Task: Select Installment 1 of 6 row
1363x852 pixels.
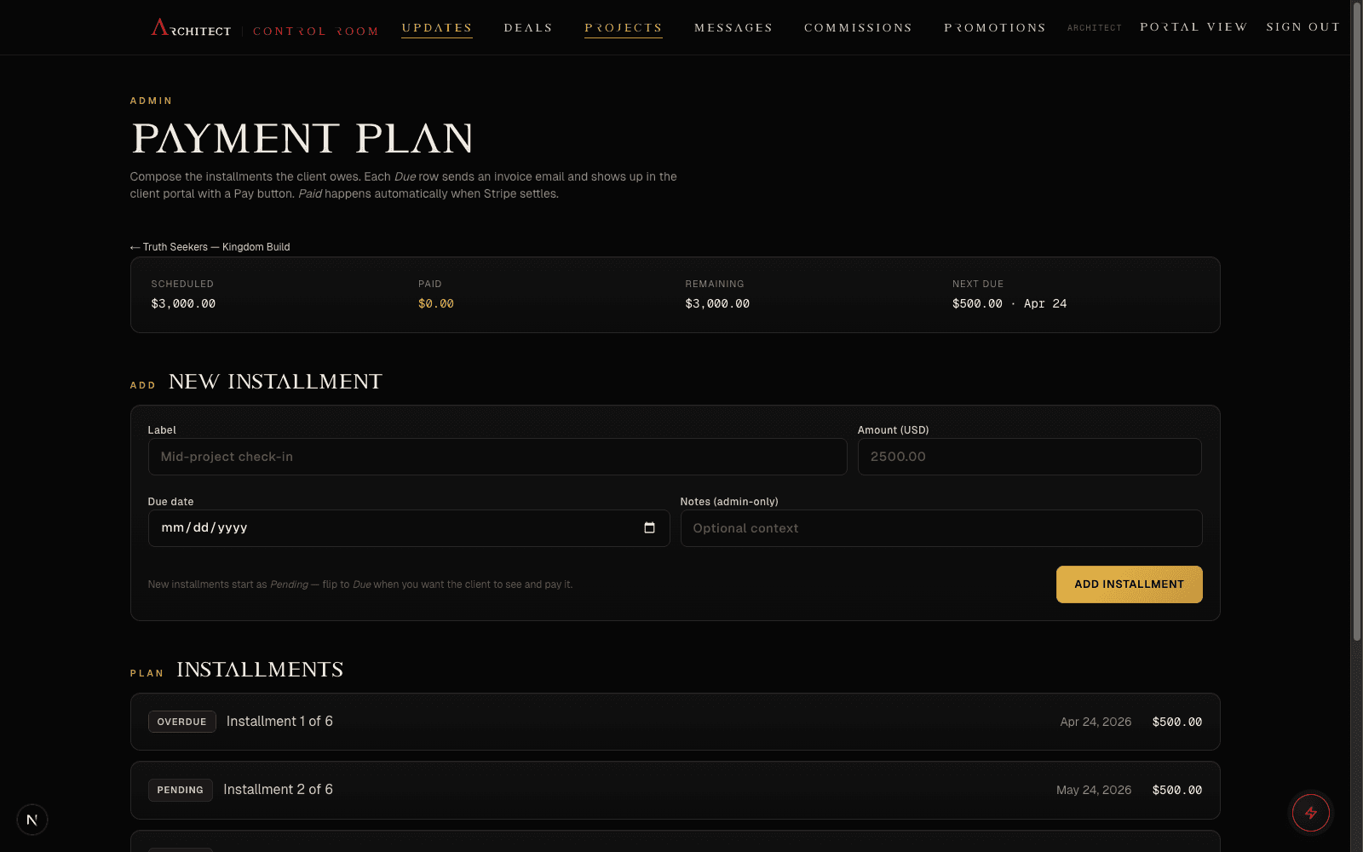Action: coord(675,722)
